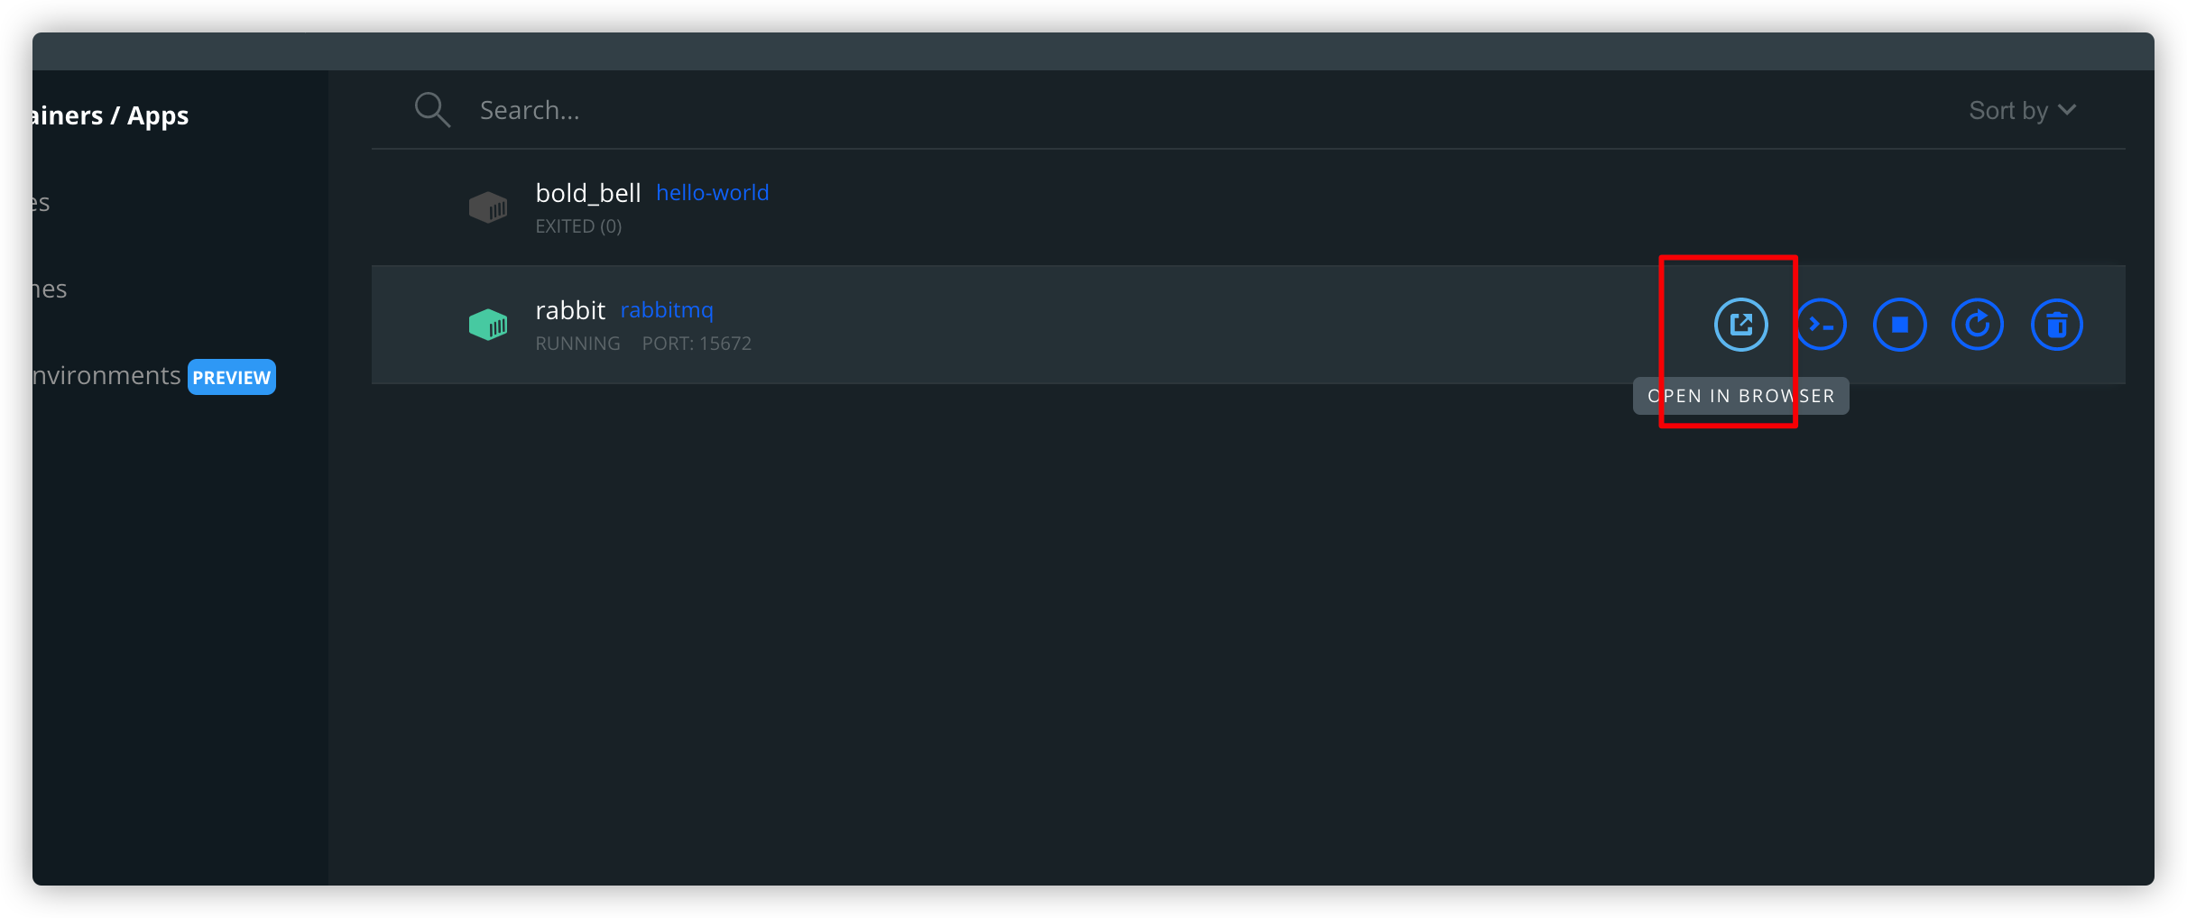Click the green rabbit container icon
Screen dimensions: 2187x918
pos(488,325)
